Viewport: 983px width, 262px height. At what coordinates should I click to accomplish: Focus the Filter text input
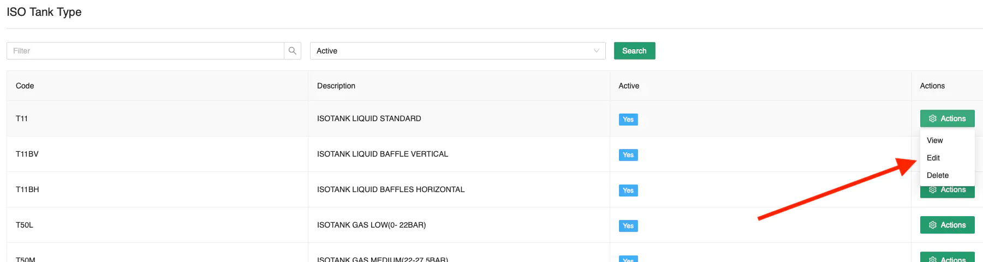(145, 51)
